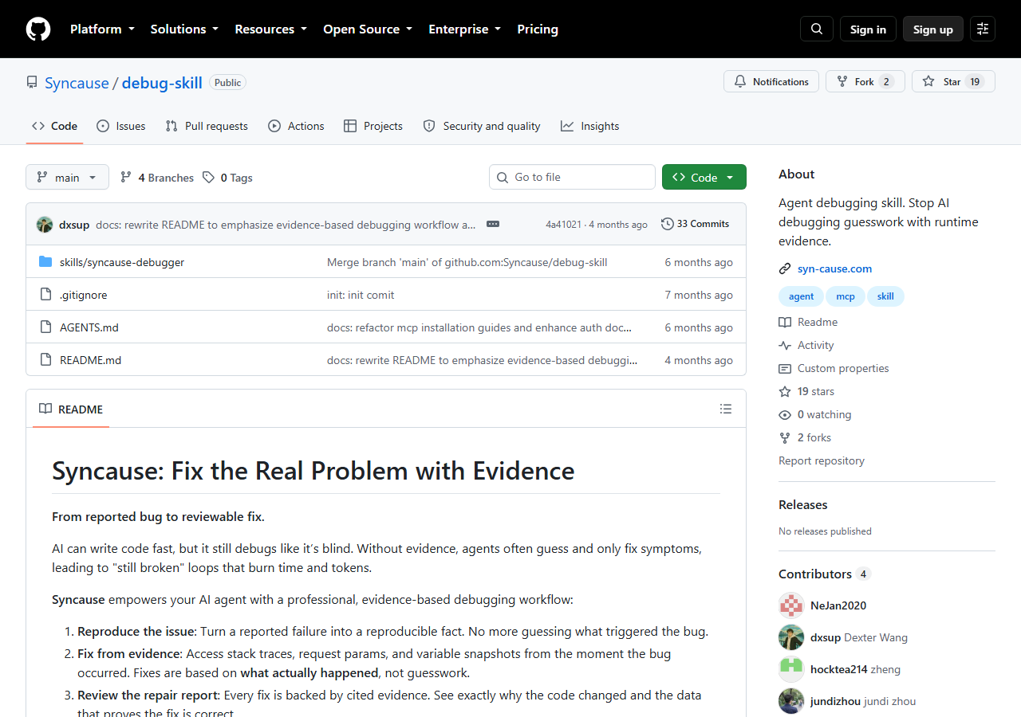The width and height of the screenshot is (1021, 717).
Task: Focus the Go to file search field
Action: [x=572, y=177]
